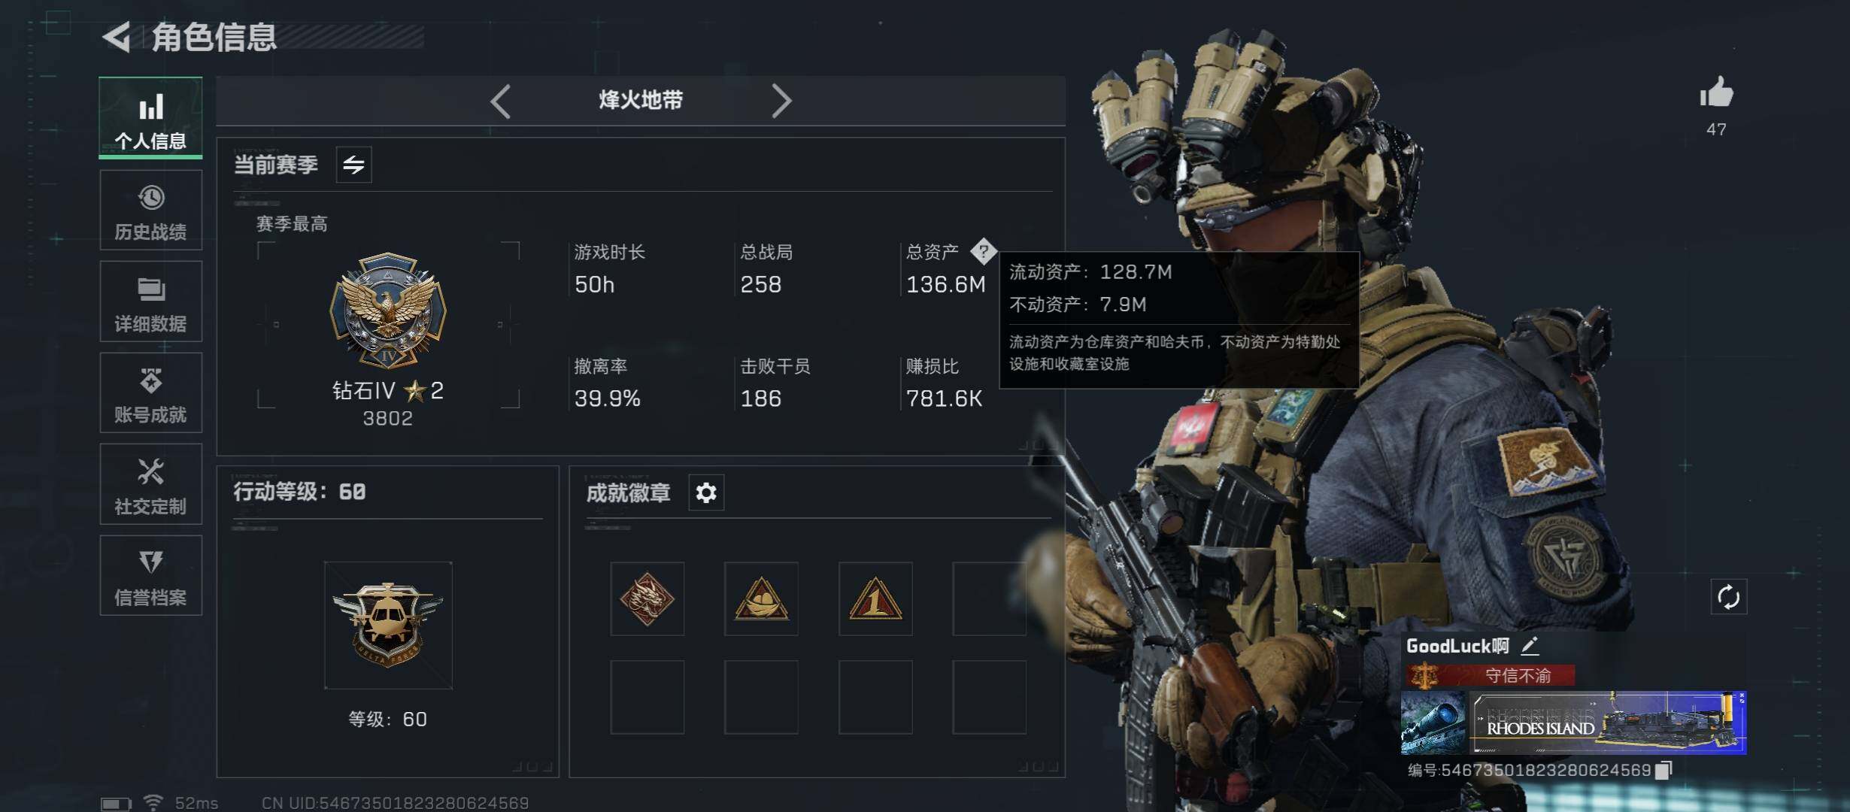The height and width of the screenshot is (812, 1850).
Task: Switch to previous game mode with left chevron
Action: pos(501,101)
